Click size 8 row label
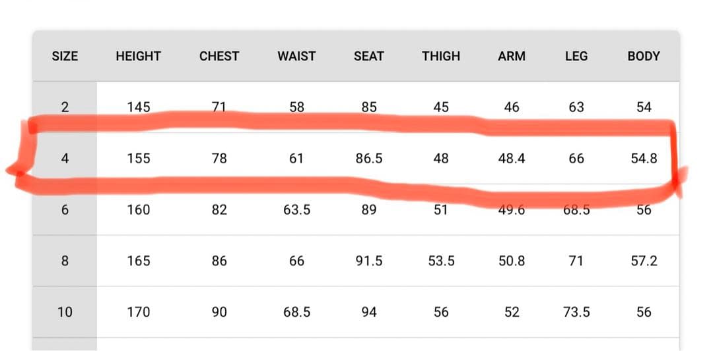Image resolution: width=713 pixels, height=351 pixels. click(65, 261)
